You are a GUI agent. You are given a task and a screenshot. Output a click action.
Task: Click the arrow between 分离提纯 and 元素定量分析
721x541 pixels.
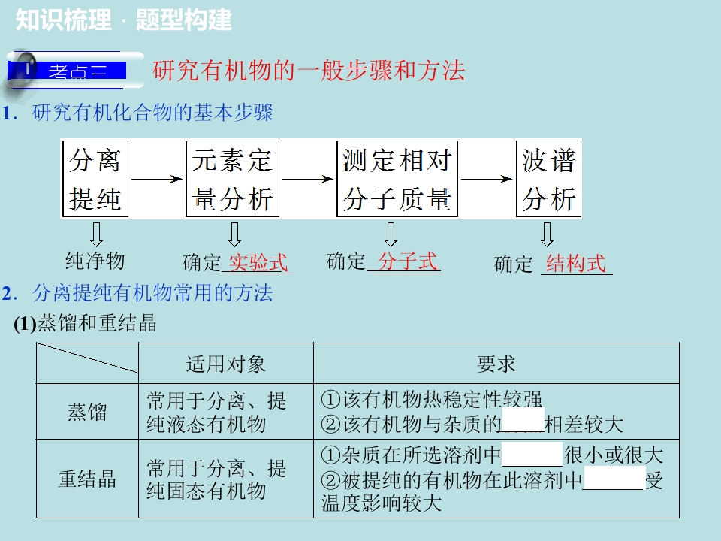click(x=157, y=179)
